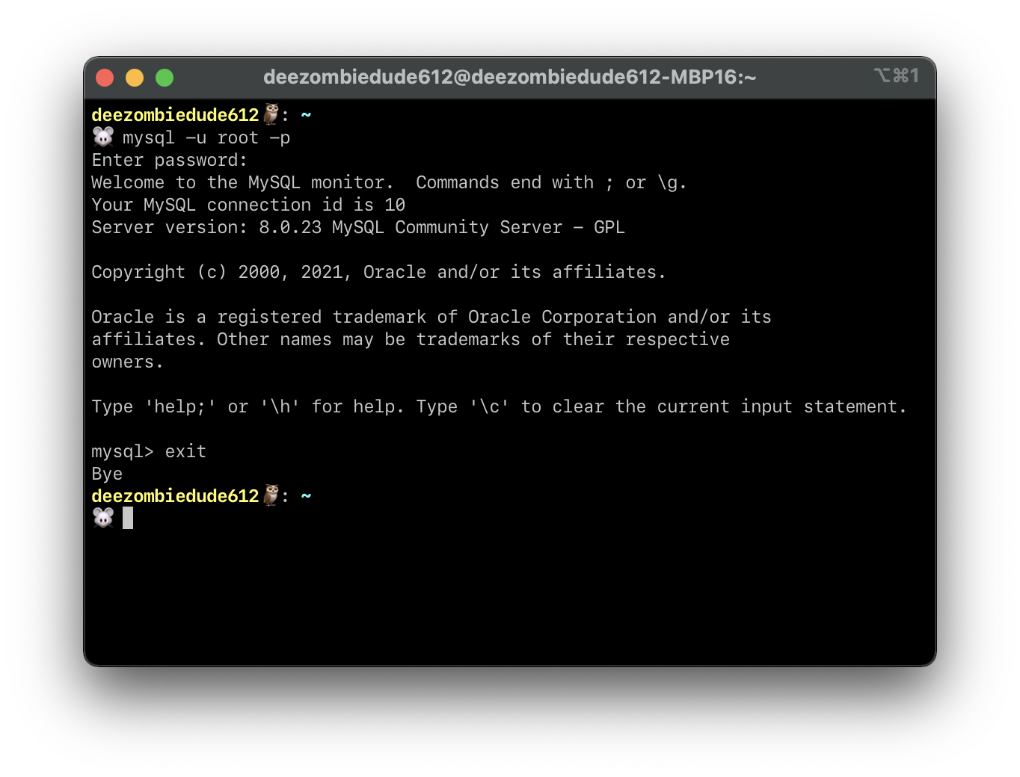The image size is (1020, 777).
Task: Click the 'Bye' output line
Action: (107, 474)
